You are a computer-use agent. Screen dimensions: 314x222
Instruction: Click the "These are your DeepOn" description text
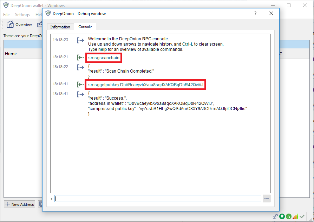pyautogui.click(x=23, y=36)
